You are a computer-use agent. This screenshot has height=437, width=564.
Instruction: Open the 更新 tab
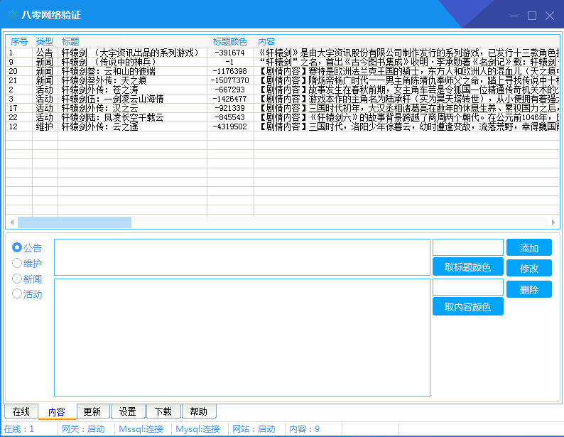[x=92, y=411]
